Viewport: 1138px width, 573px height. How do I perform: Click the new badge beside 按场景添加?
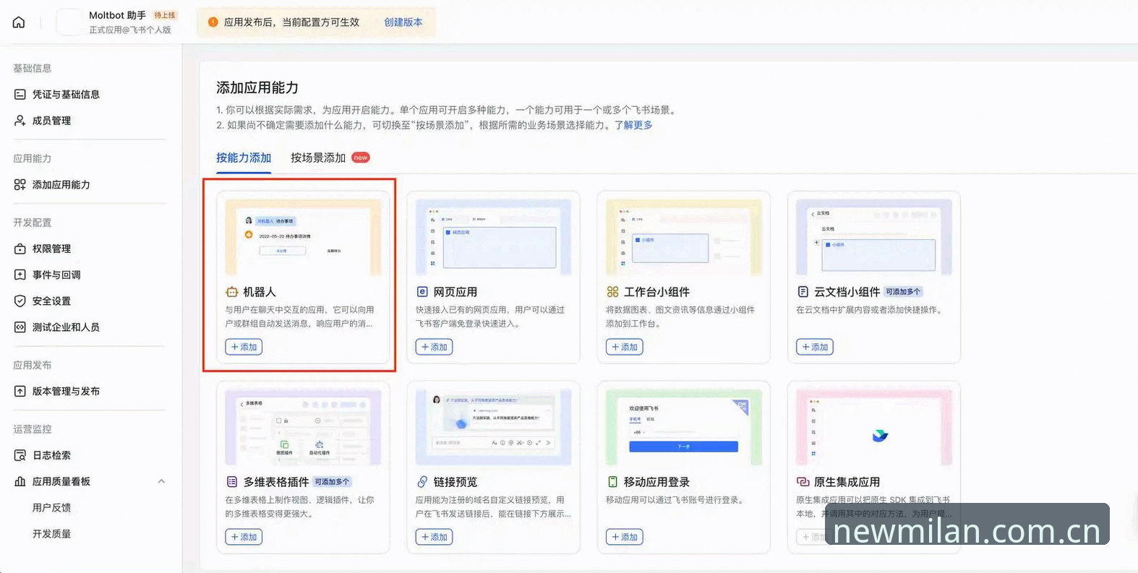click(361, 158)
